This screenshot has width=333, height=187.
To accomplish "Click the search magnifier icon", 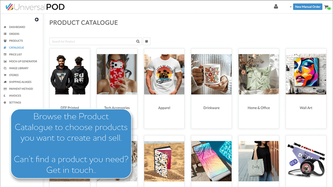I will point(138,42).
